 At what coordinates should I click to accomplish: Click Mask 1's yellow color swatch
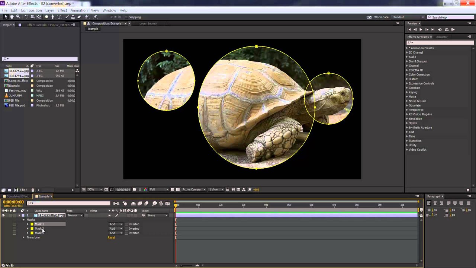point(32,224)
